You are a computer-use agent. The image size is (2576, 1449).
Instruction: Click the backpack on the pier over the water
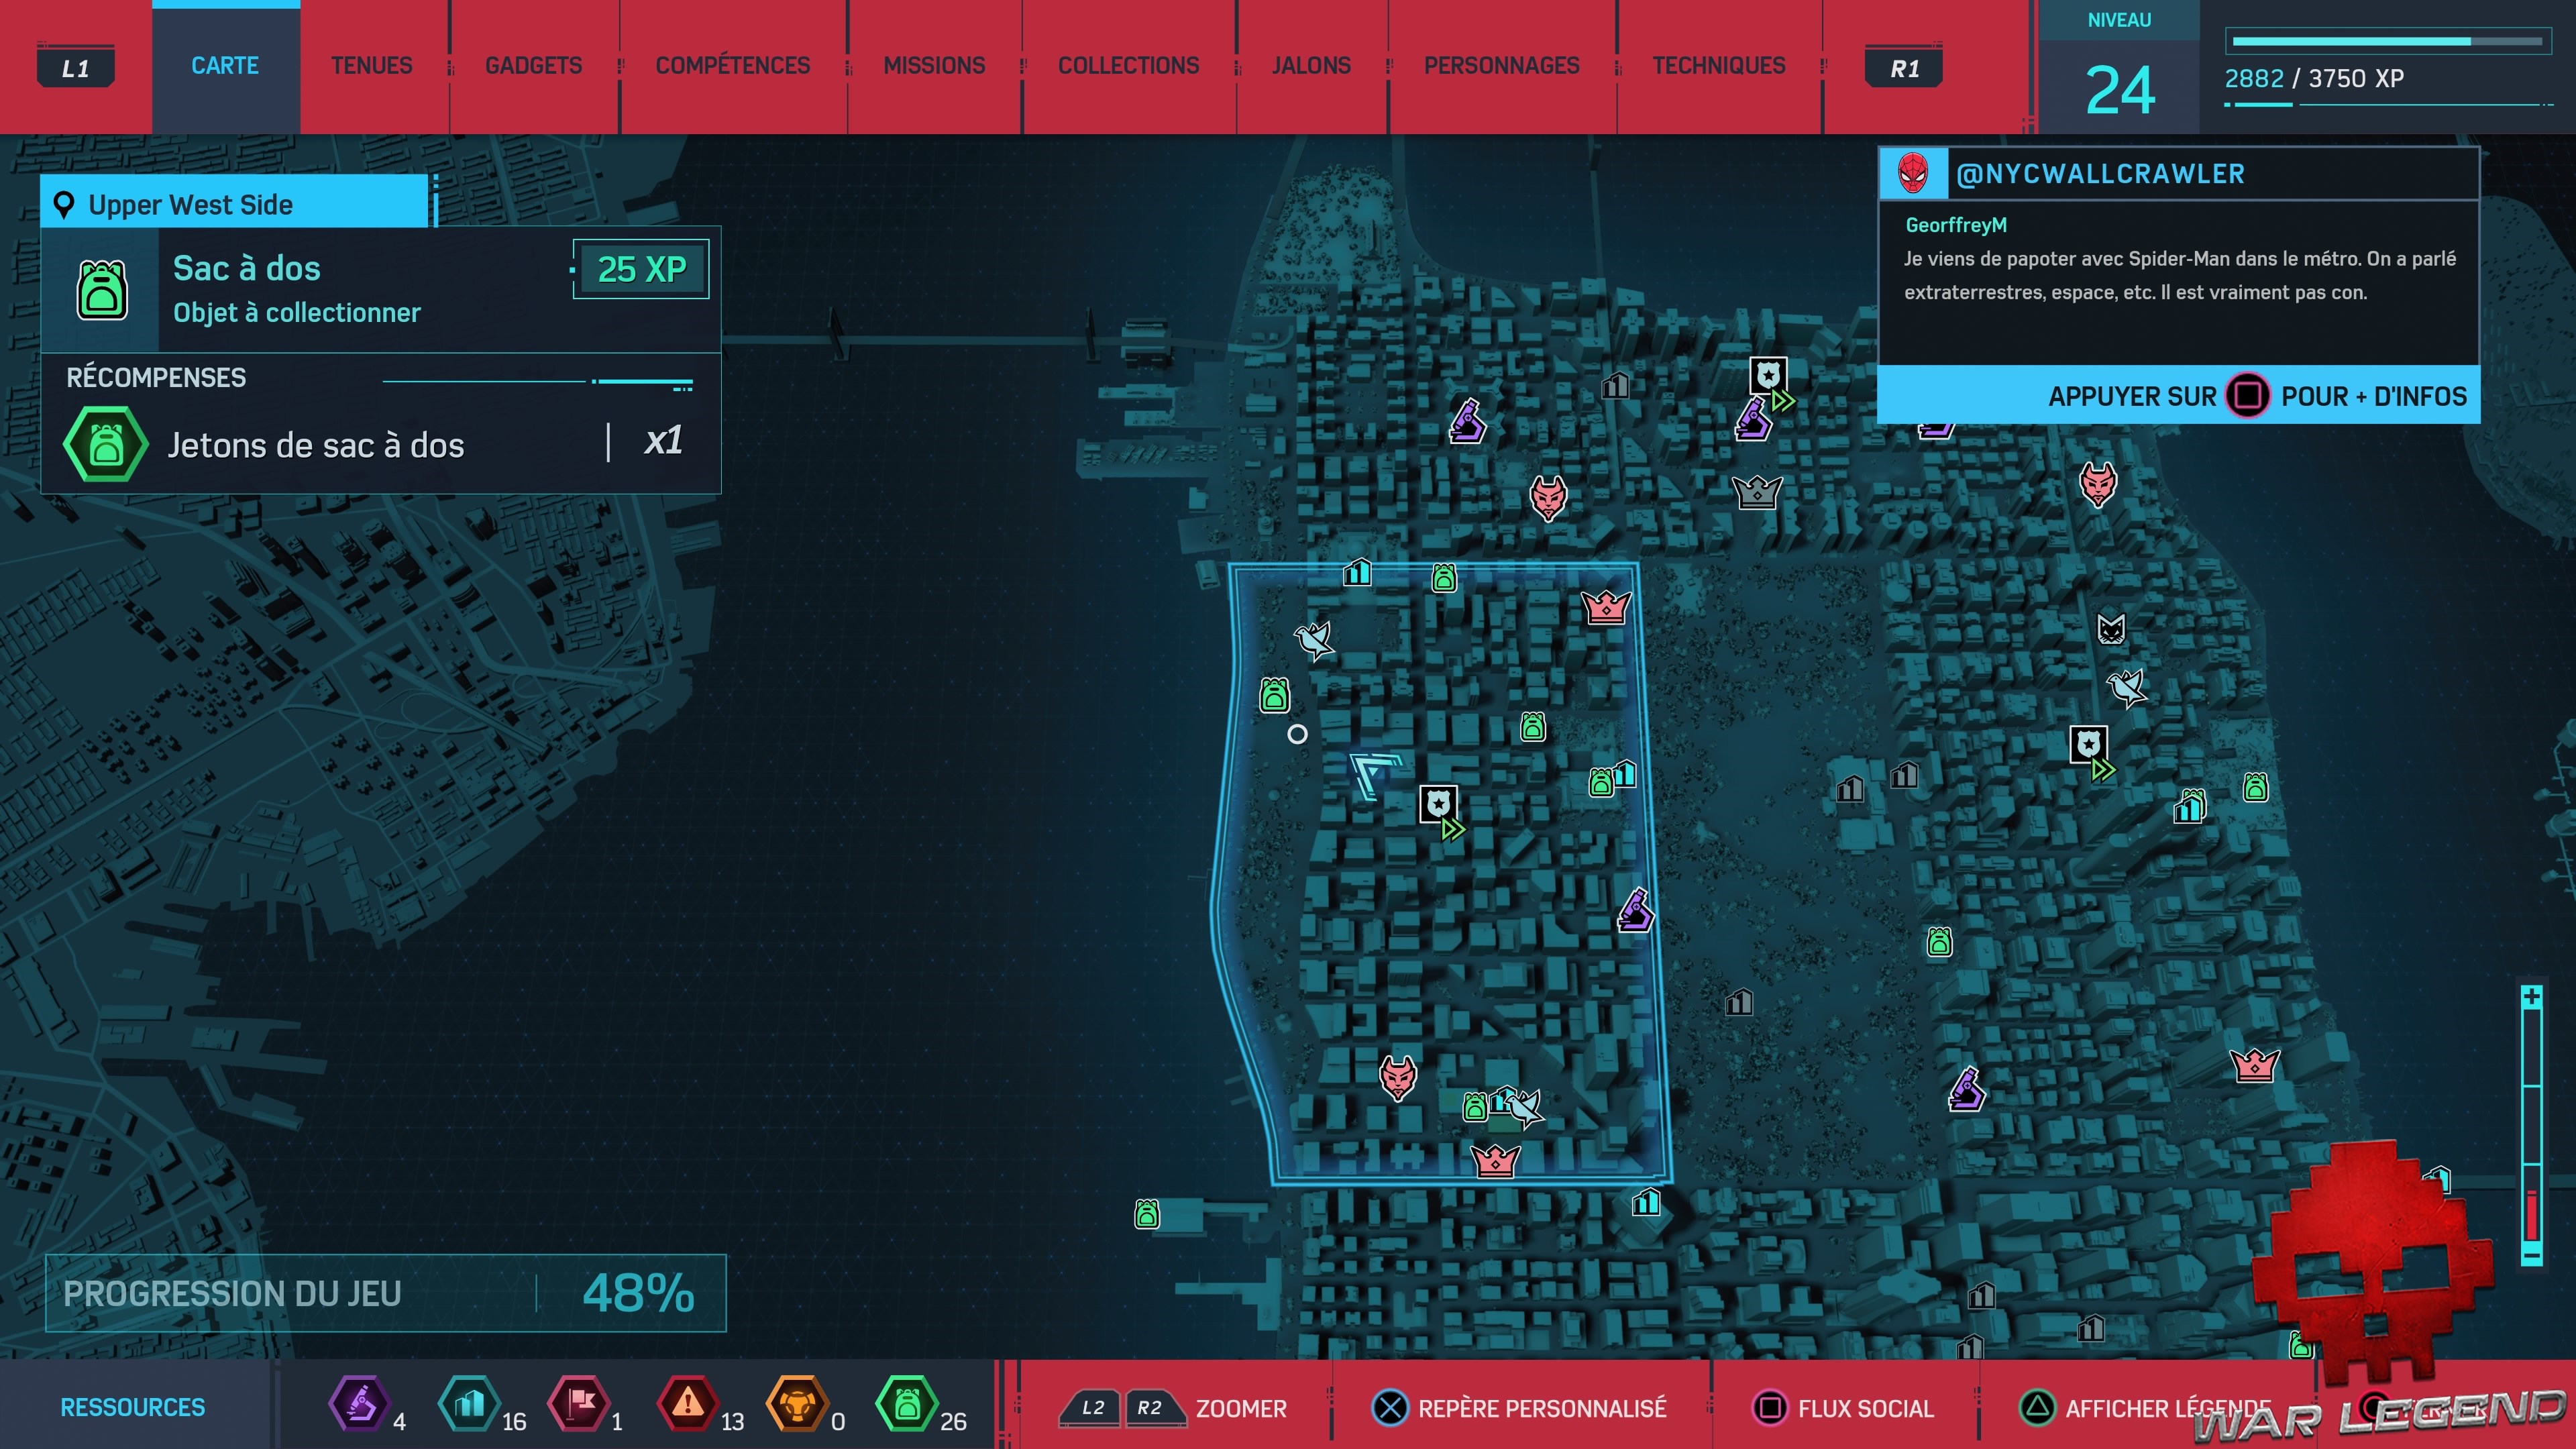pos(1147,1214)
